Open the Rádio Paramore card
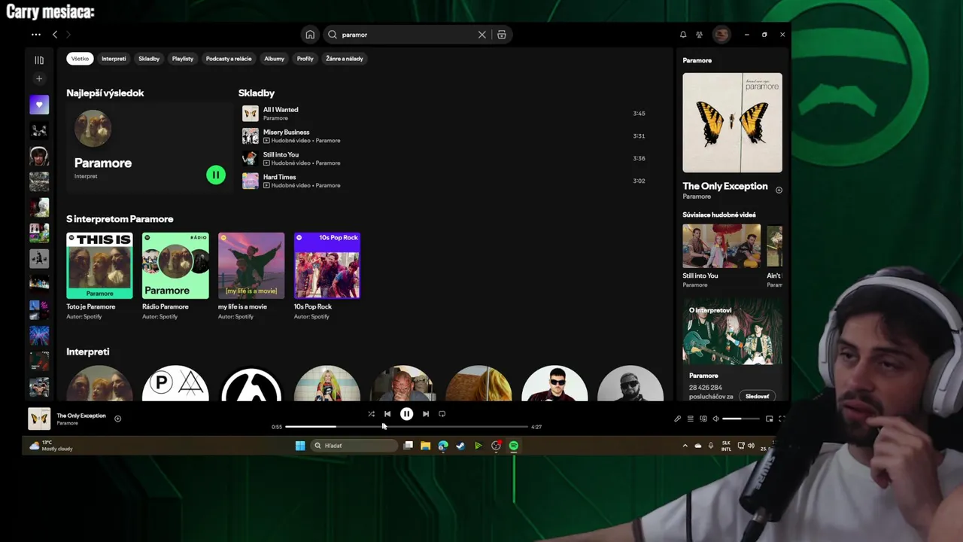 [175, 276]
